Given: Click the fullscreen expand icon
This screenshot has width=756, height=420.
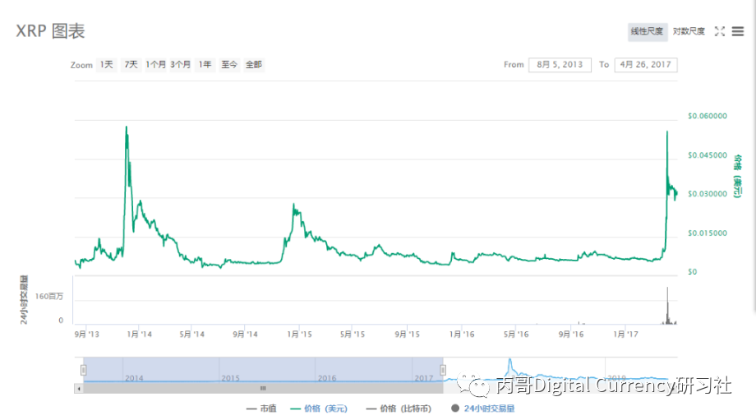Looking at the screenshot, I should click(x=719, y=31).
